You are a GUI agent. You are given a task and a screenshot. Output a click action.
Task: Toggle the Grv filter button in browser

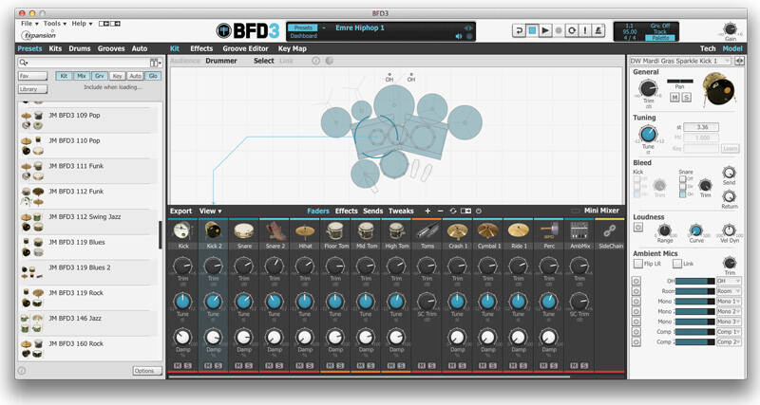point(100,76)
